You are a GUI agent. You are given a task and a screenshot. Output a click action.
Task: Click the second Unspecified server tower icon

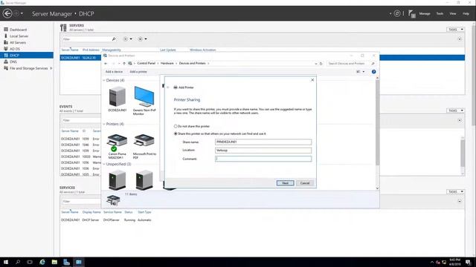(144, 179)
